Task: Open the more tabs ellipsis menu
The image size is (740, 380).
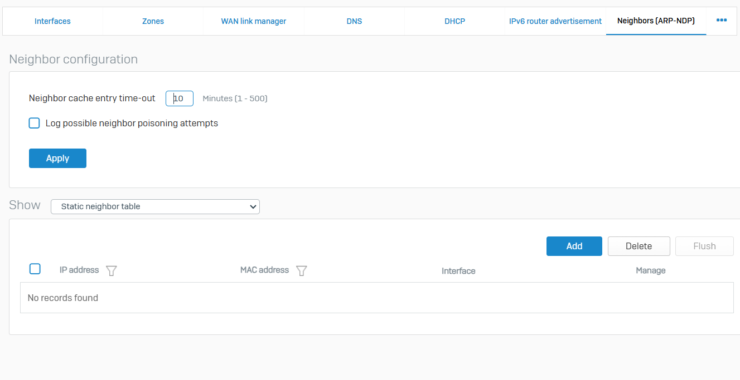Action: [x=721, y=21]
